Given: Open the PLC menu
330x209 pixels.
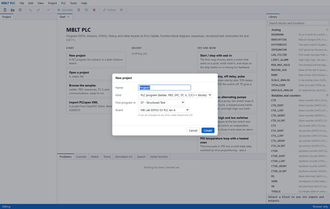Looking at the screenshot, I should pyautogui.click(x=63, y=3).
